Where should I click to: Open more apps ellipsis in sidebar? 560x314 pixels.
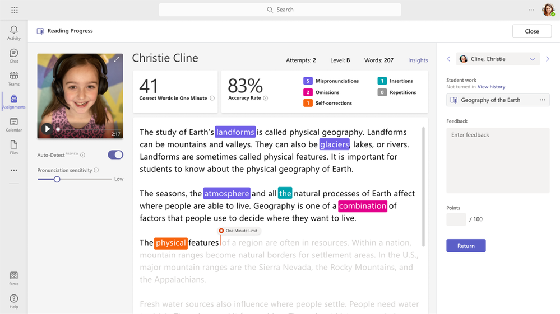[x=14, y=170]
